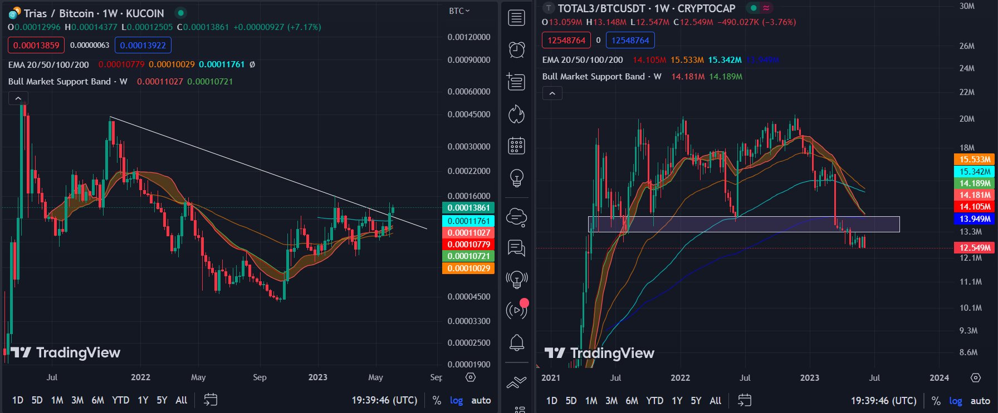Open the order panel wavy lines icon
The image size is (998, 413).
[x=516, y=382]
